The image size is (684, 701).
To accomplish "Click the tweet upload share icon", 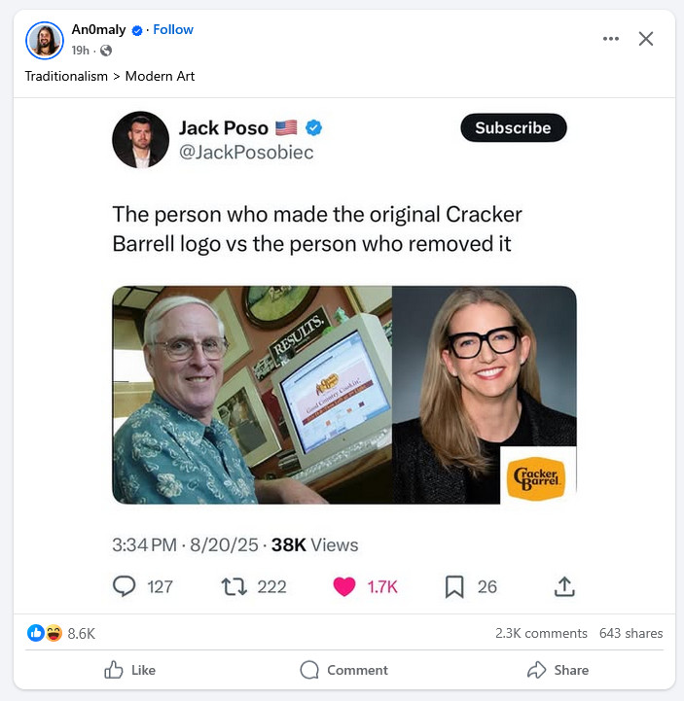I will (x=564, y=586).
